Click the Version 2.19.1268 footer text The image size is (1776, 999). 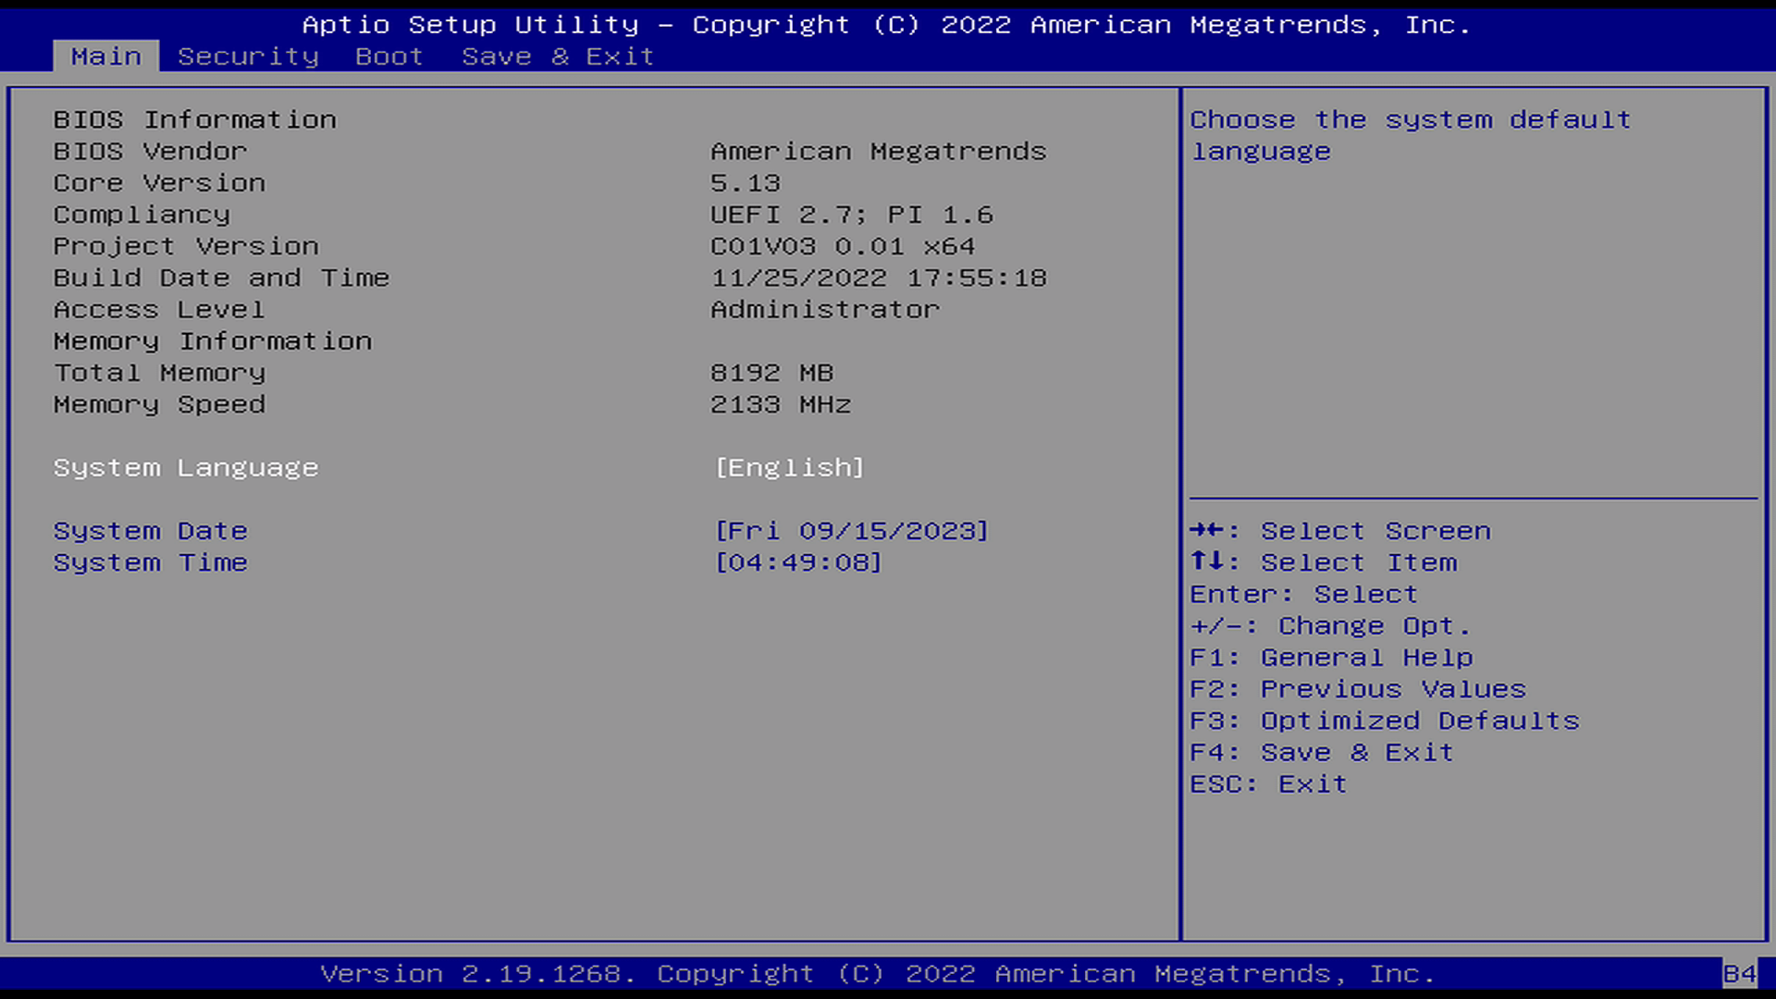tap(878, 974)
